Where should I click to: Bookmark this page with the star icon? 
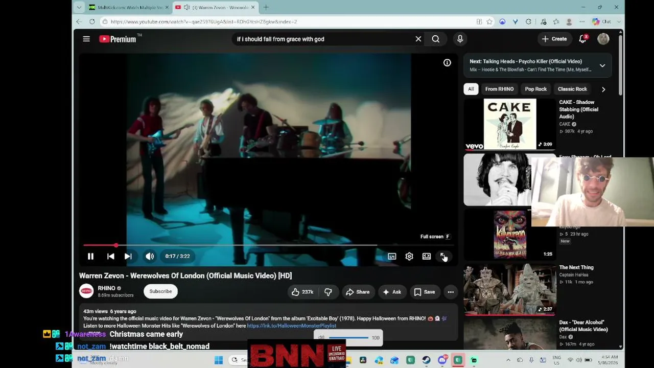[489, 21]
